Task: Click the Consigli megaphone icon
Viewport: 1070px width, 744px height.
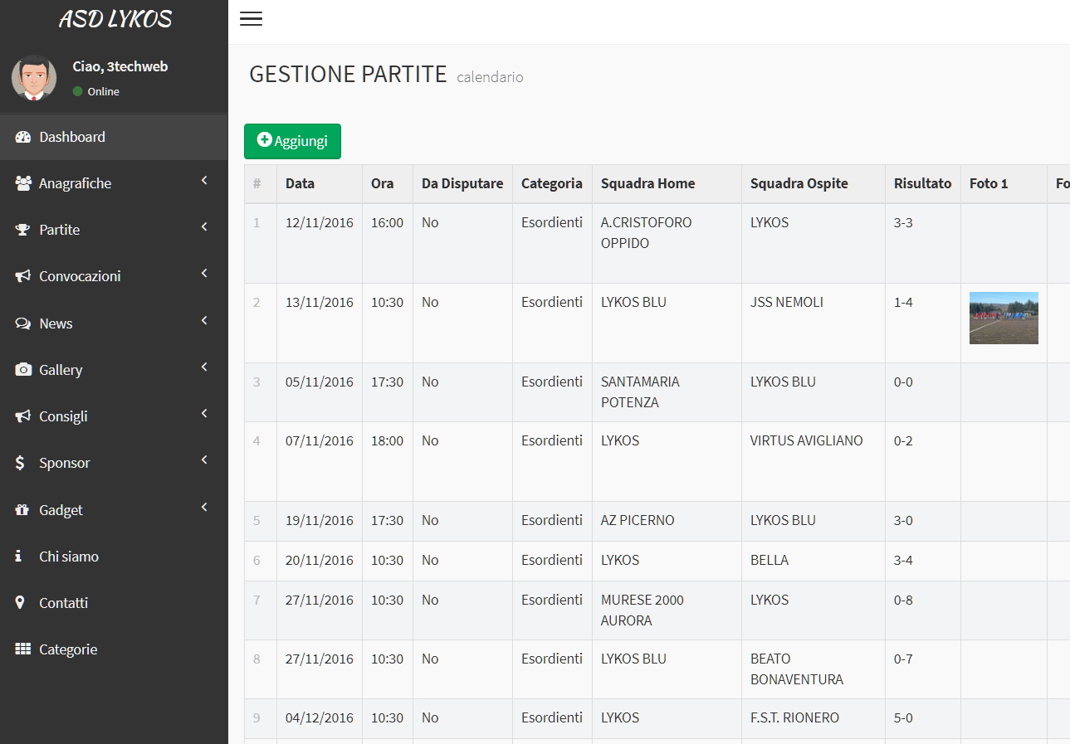Action: coord(22,416)
